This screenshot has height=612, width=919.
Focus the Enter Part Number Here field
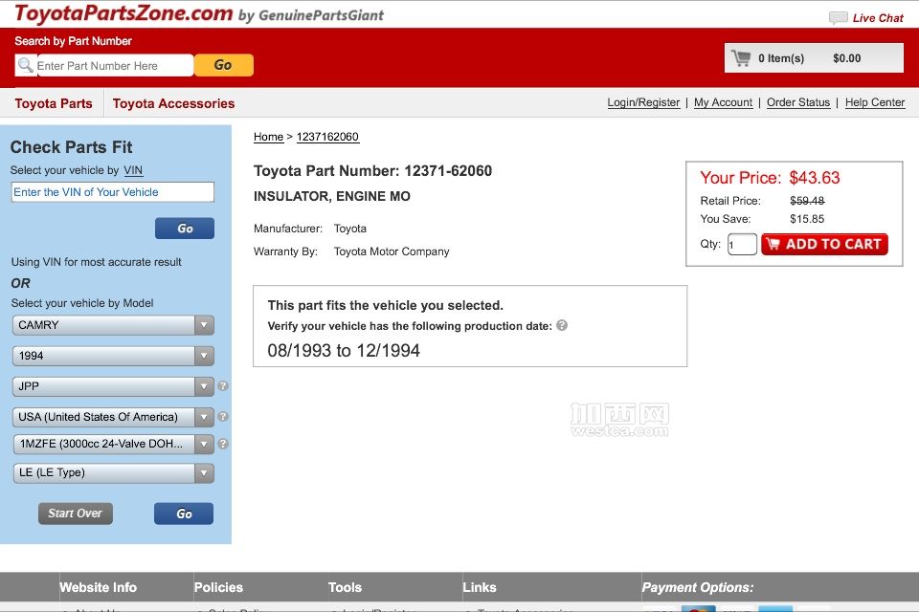tap(114, 66)
